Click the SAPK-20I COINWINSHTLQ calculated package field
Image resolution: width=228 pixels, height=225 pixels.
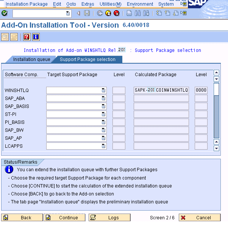[x=161, y=90]
